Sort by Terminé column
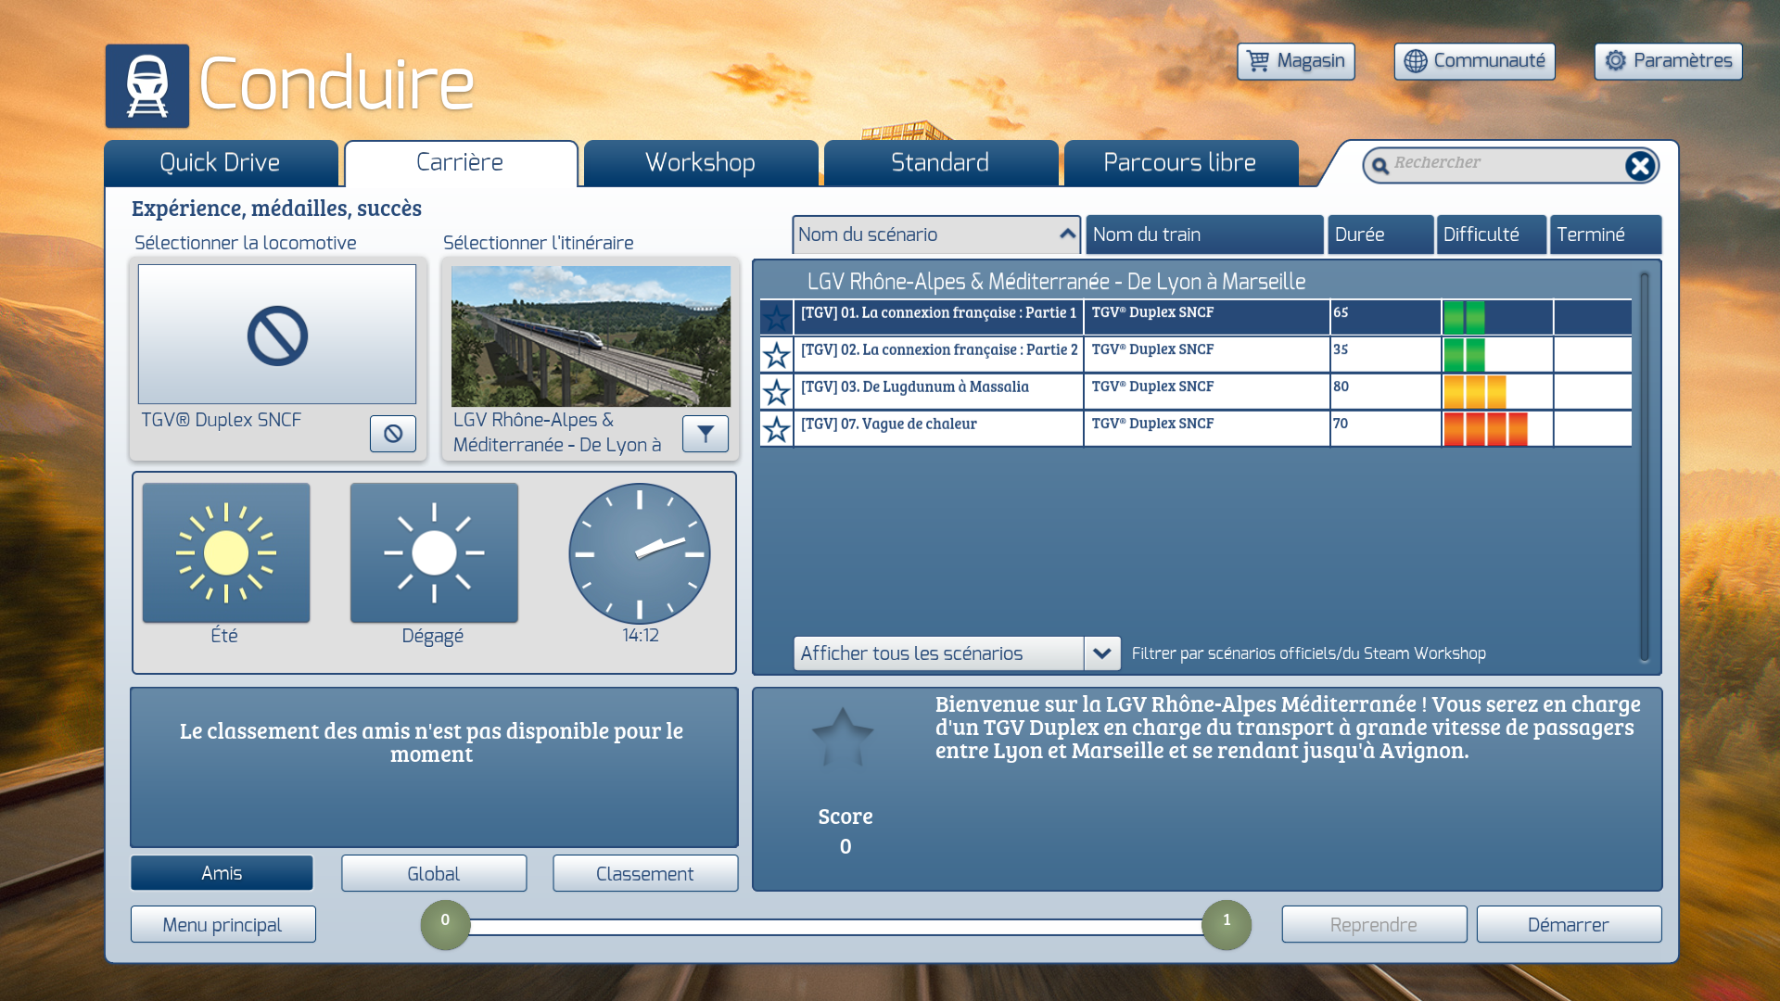The height and width of the screenshot is (1001, 1780). [1606, 234]
